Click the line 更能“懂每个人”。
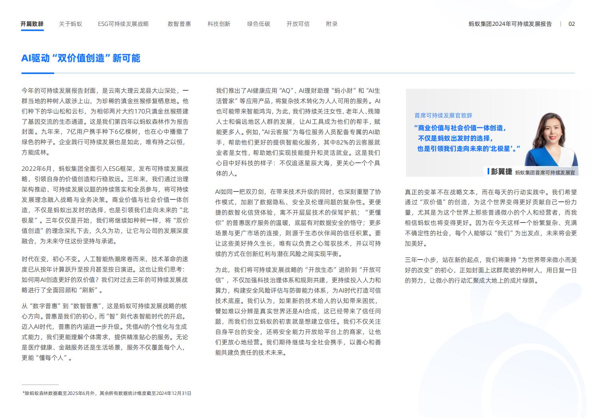Screen dimensions: 596x418 point(47,358)
